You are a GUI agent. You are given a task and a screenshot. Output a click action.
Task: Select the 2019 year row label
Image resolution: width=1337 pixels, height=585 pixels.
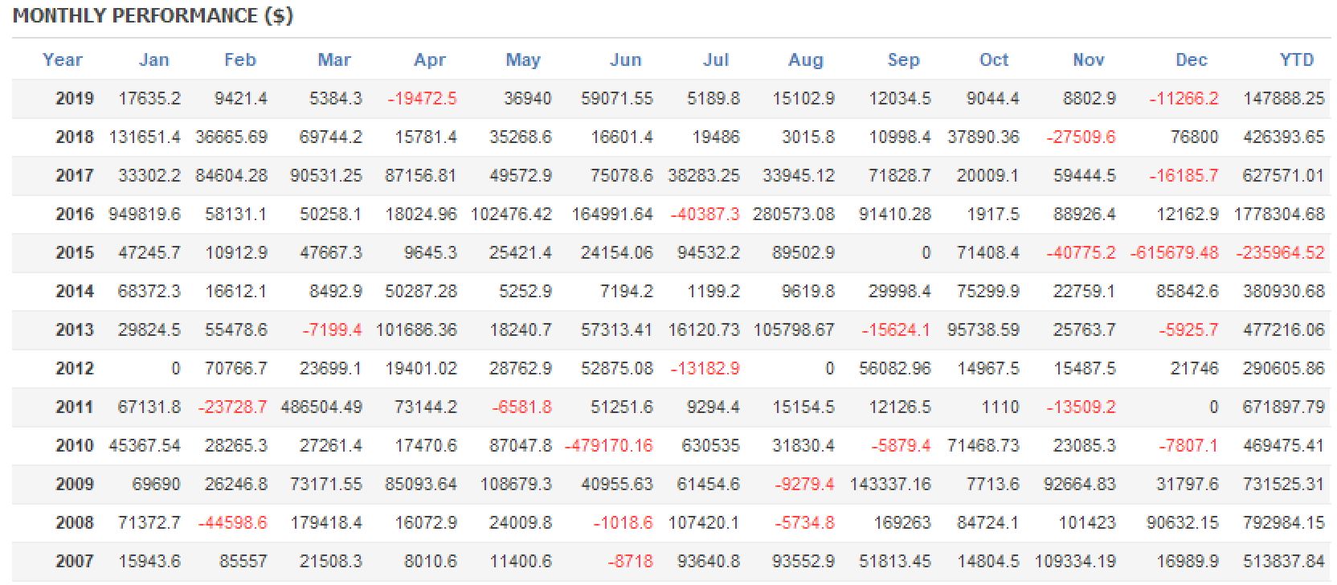point(74,98)
